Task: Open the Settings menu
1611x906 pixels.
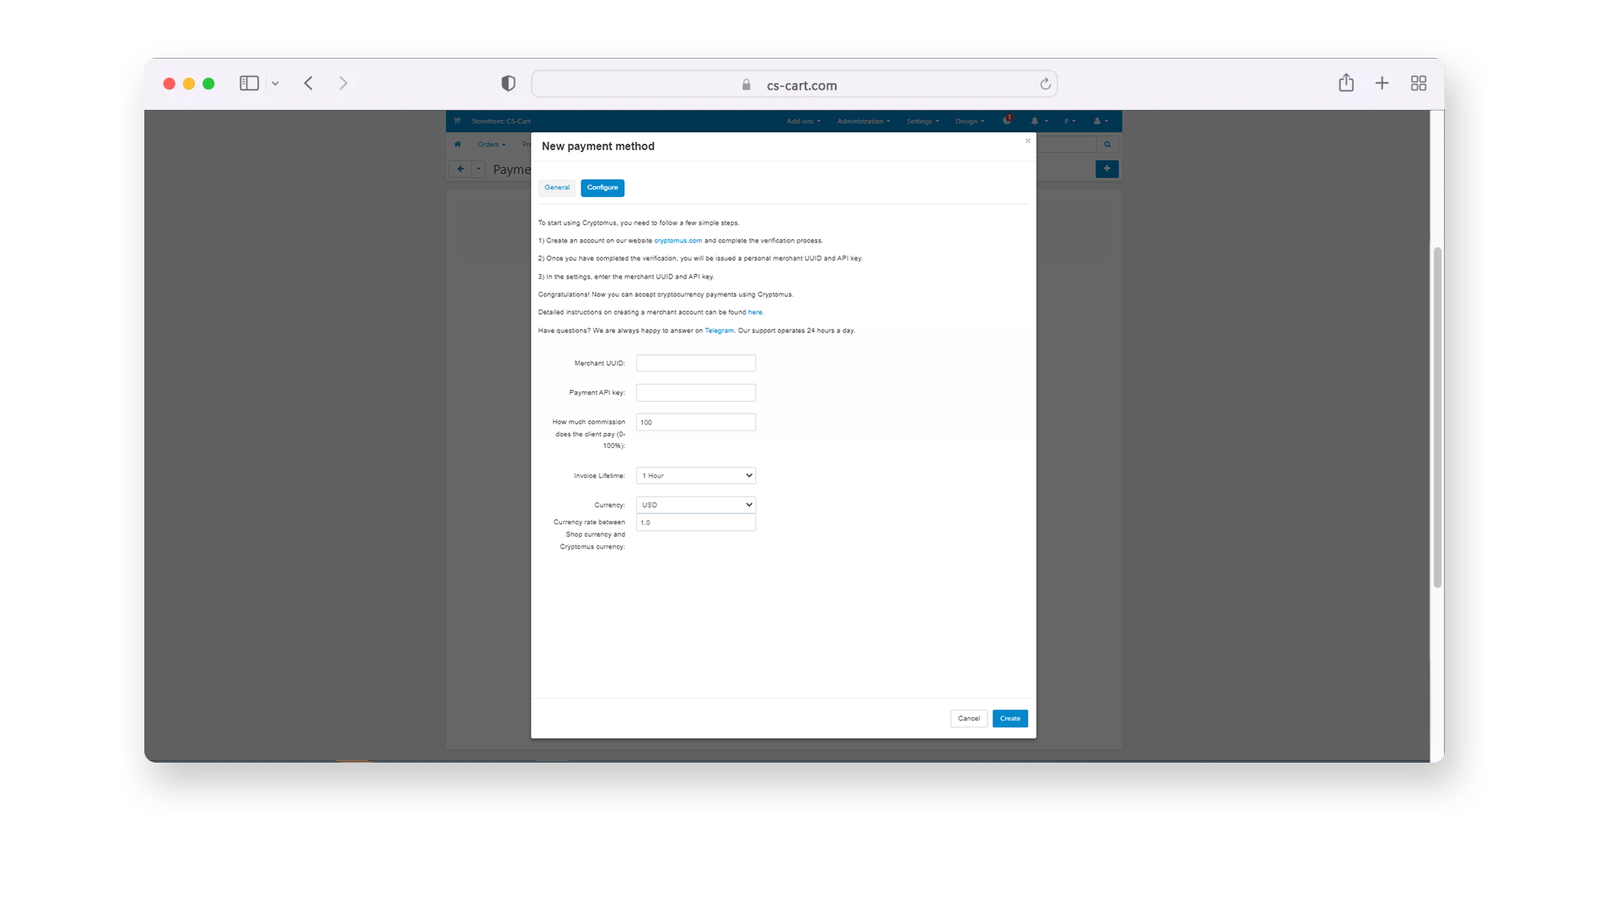Action: [923, 121]
